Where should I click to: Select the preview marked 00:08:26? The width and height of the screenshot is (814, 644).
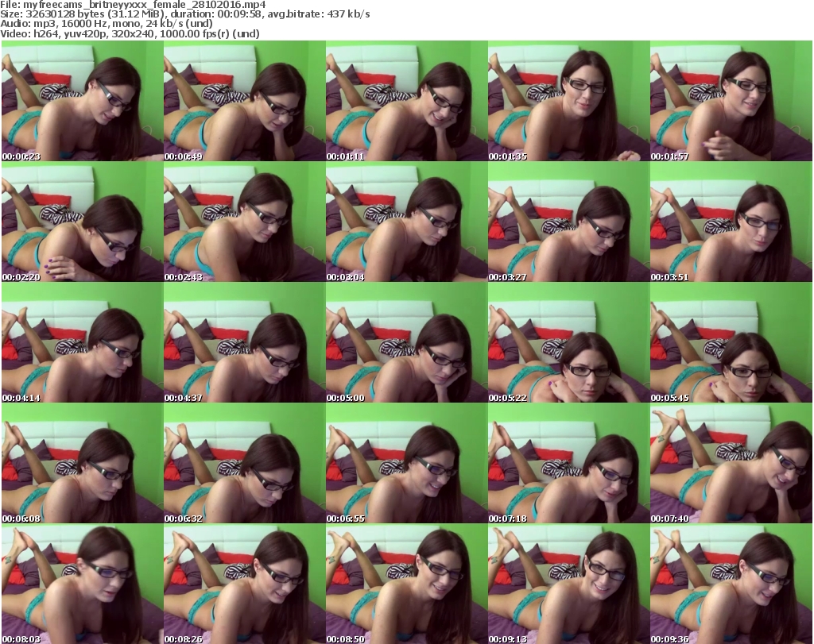(x=245, y=584)
